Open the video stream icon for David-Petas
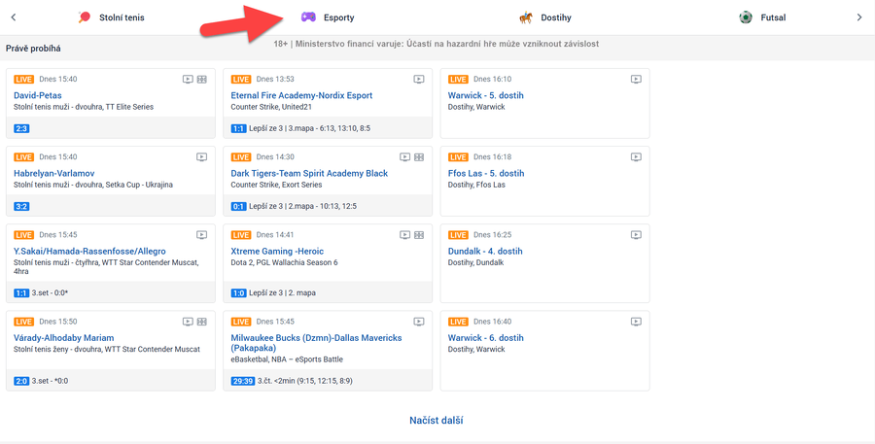Screen dimensions: 875x444 [189, 80]
